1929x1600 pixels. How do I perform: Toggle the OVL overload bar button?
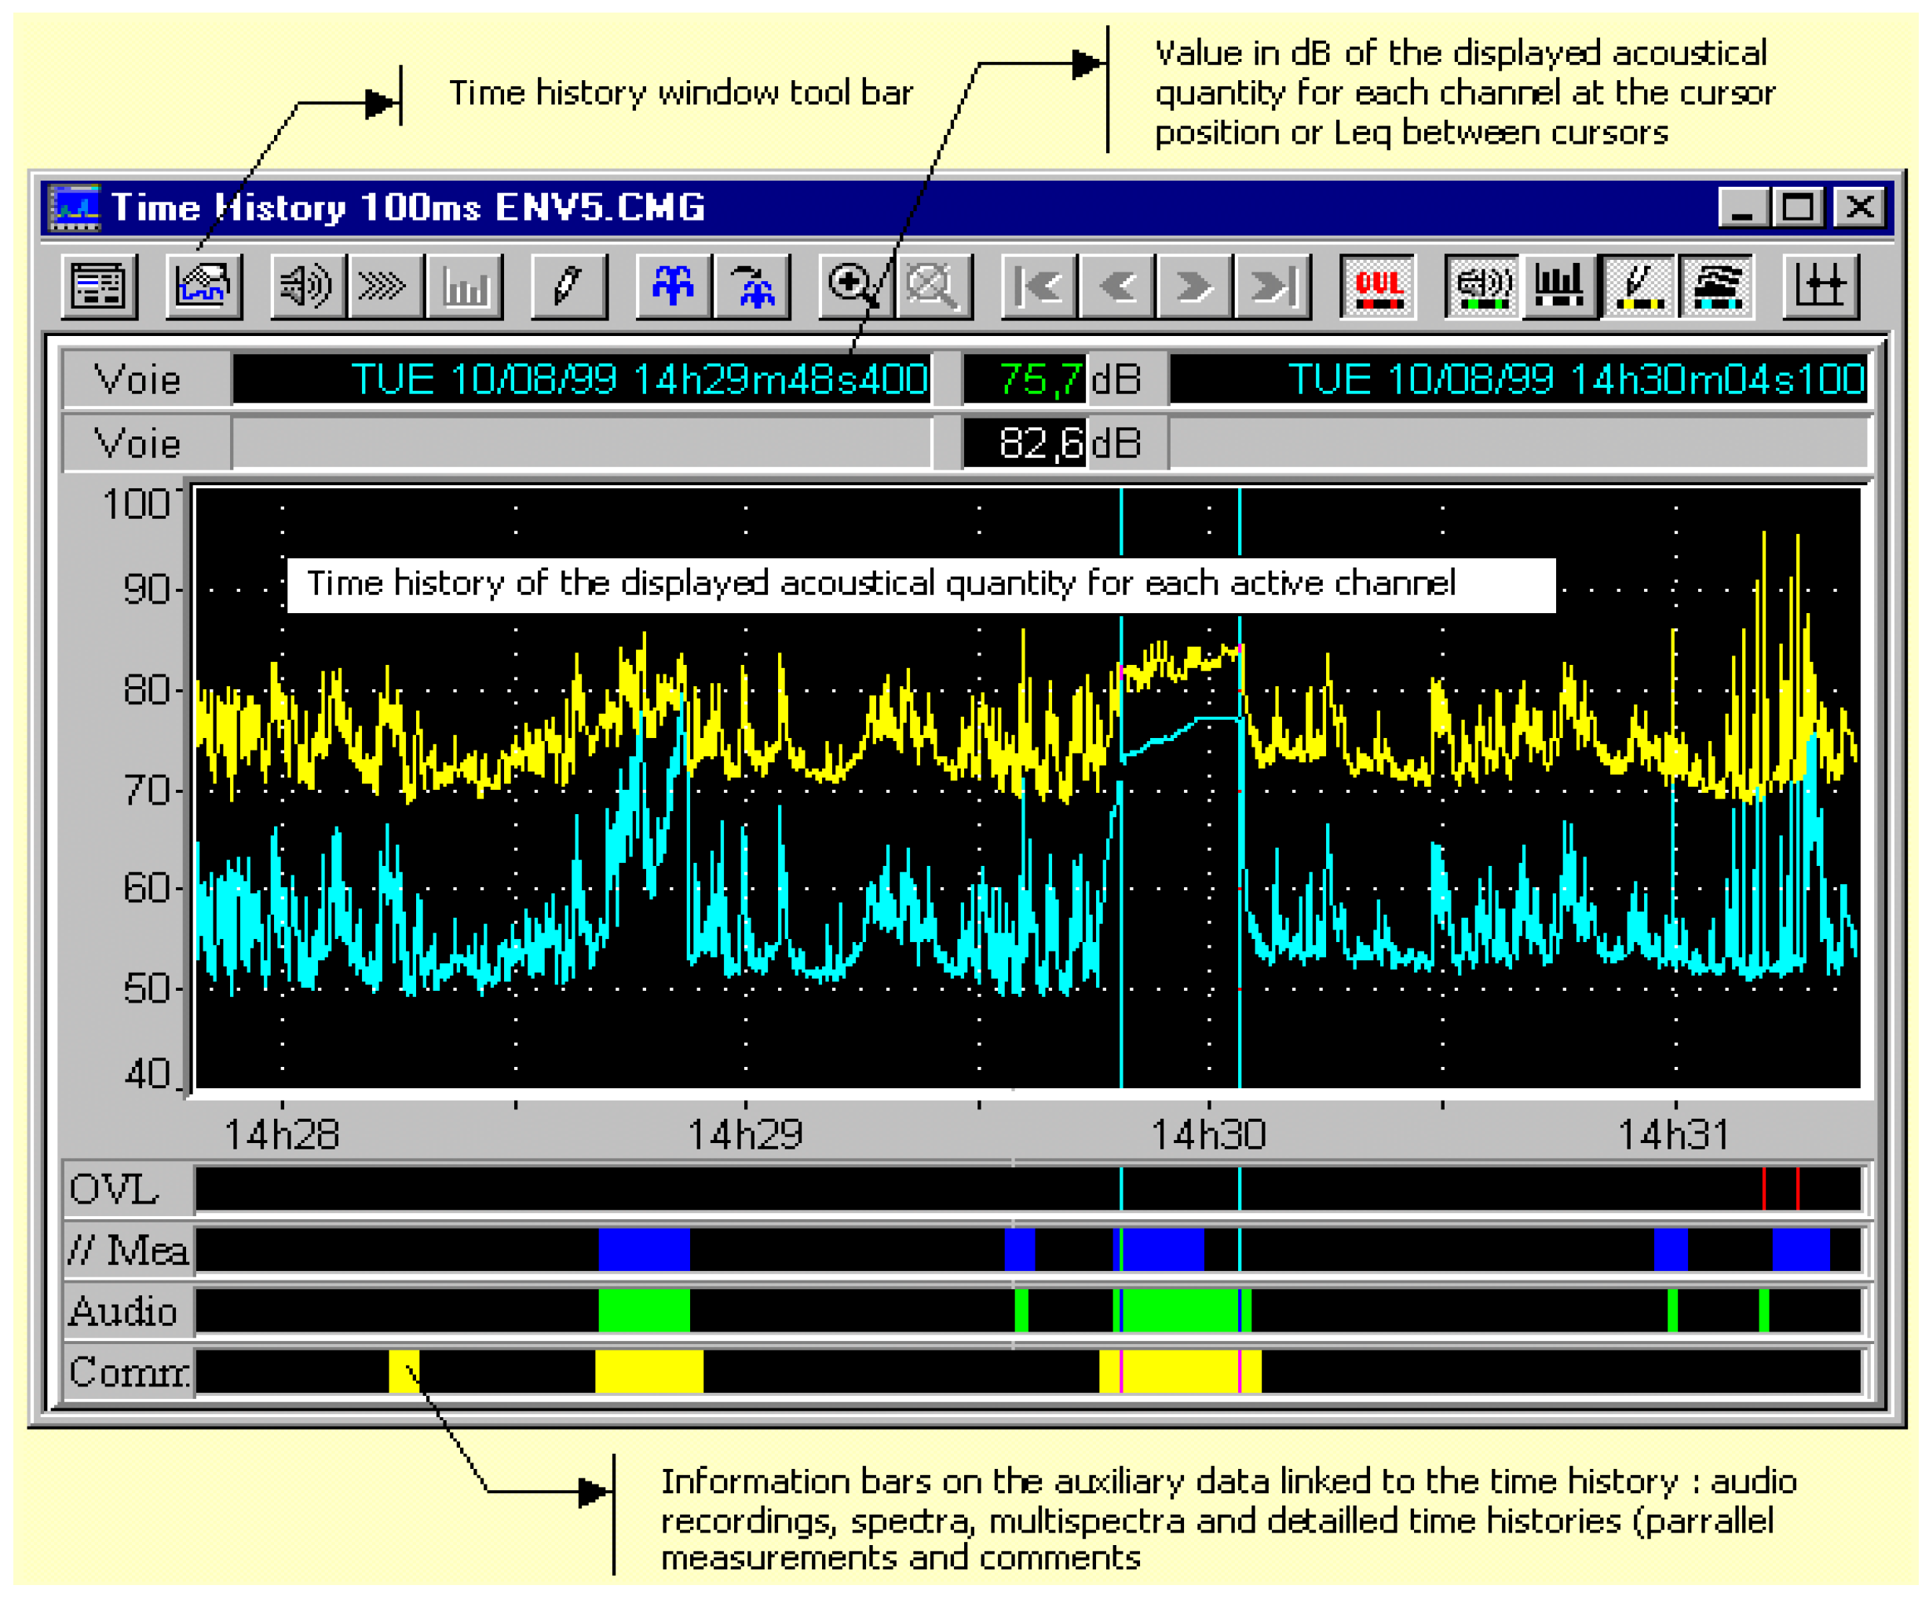[x=1377, y=286]
